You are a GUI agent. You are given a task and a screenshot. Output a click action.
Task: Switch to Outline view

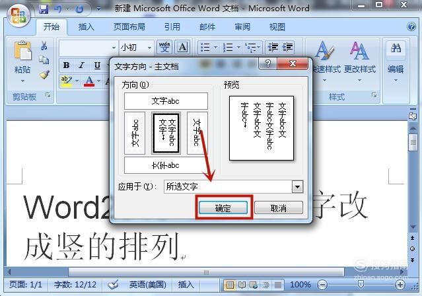(x=265, y=285)
